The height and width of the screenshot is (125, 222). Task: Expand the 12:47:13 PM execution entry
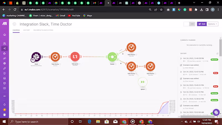[x=181, y=72]
